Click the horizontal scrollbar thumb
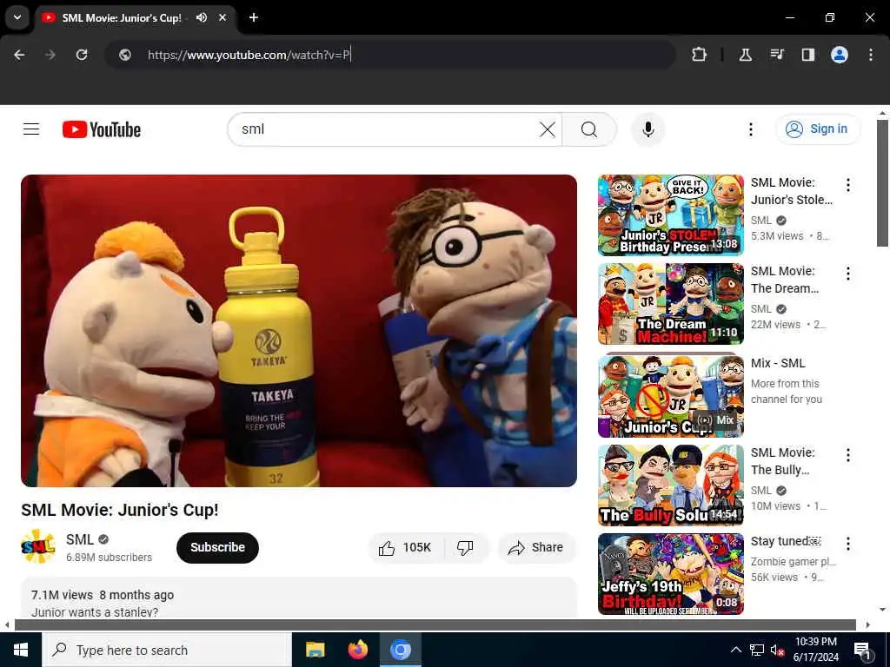This screenshot has width=890, height=667. [x=435, y=625]
